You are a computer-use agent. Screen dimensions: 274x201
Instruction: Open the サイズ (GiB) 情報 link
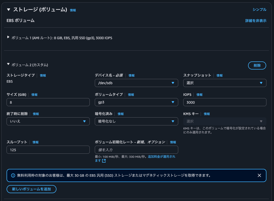click(x=35, y=95)
